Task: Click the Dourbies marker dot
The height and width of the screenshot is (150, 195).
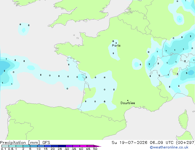Action: coord(128,100)
